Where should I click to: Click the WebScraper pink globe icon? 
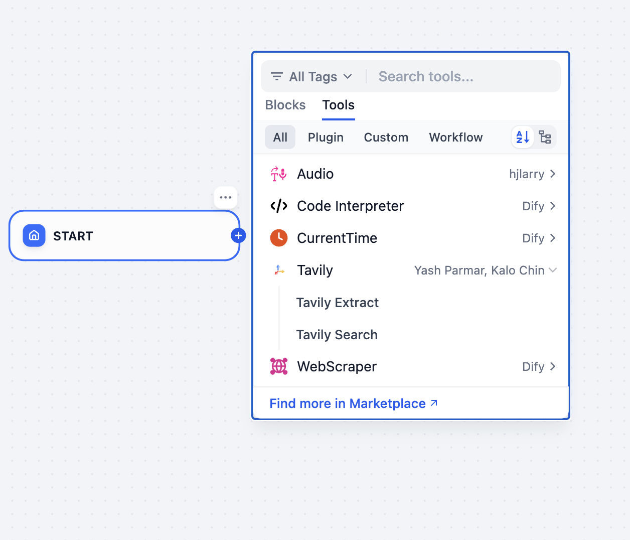click(279, 366)
